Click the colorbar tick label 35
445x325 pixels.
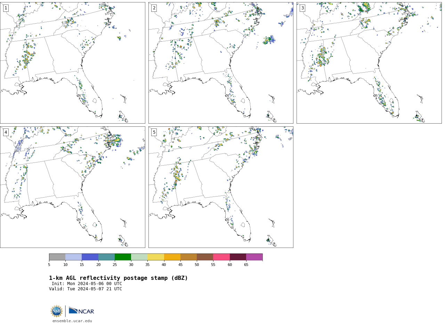[147, 265]
